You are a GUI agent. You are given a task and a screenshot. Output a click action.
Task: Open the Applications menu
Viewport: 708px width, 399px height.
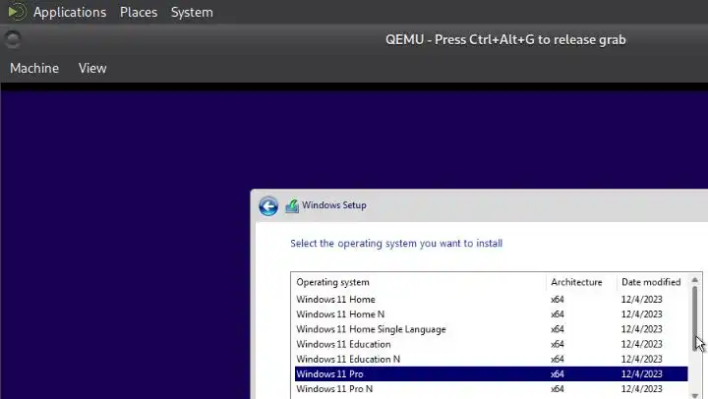(x=70, y=12)
